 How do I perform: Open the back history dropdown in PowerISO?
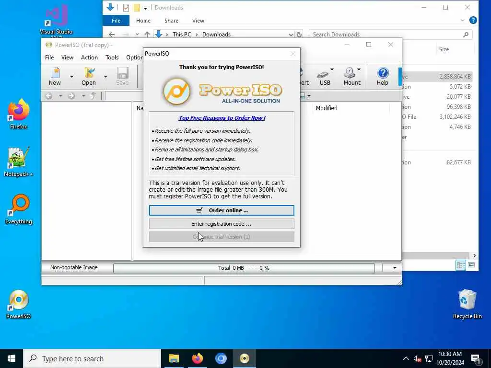point(60,96)
